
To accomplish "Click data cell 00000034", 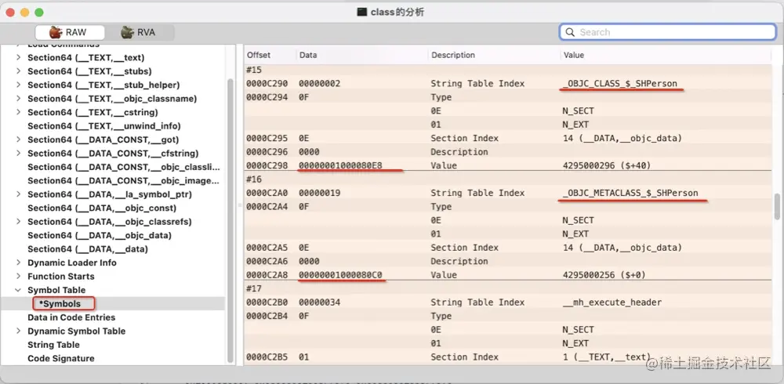I will (x=319, y=302).
